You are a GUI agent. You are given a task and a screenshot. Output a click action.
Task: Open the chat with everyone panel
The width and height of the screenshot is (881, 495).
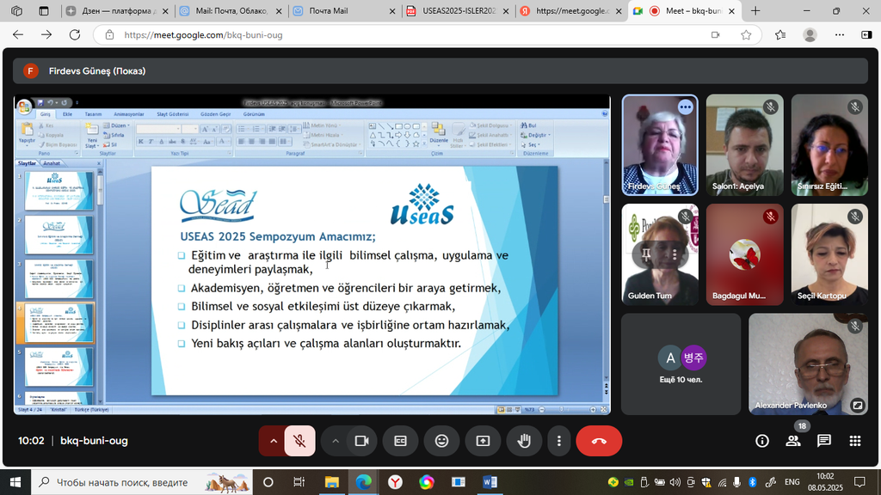(823, 441)
